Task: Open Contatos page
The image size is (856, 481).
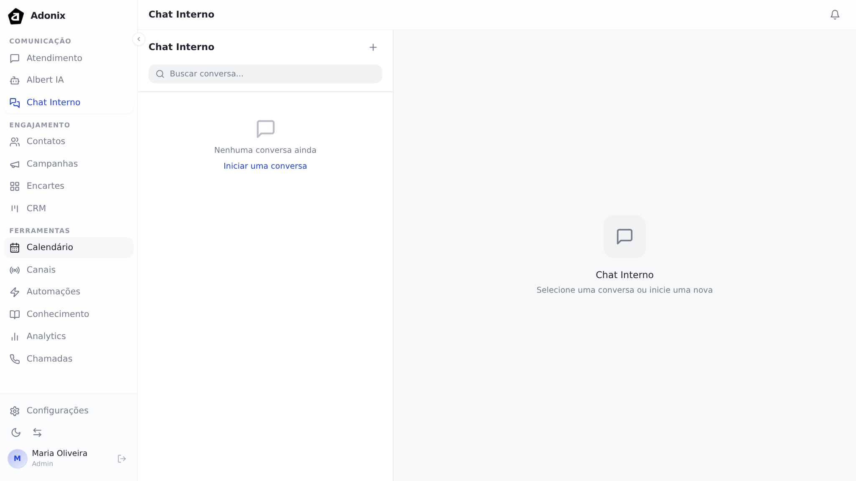Action: (46, 142)
